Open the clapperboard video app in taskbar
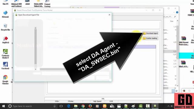 [x=119, y=106]
